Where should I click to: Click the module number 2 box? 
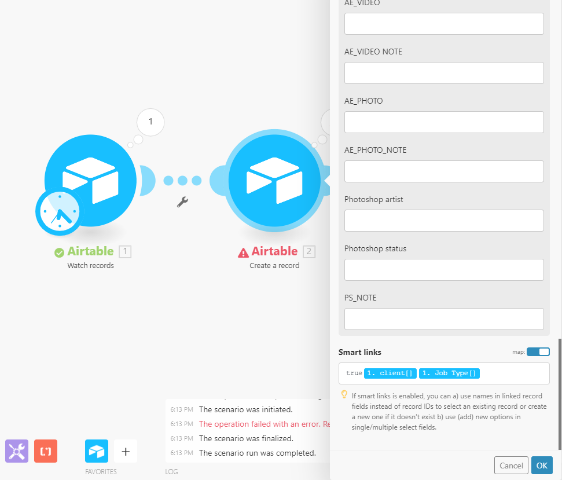pos(309,251)
